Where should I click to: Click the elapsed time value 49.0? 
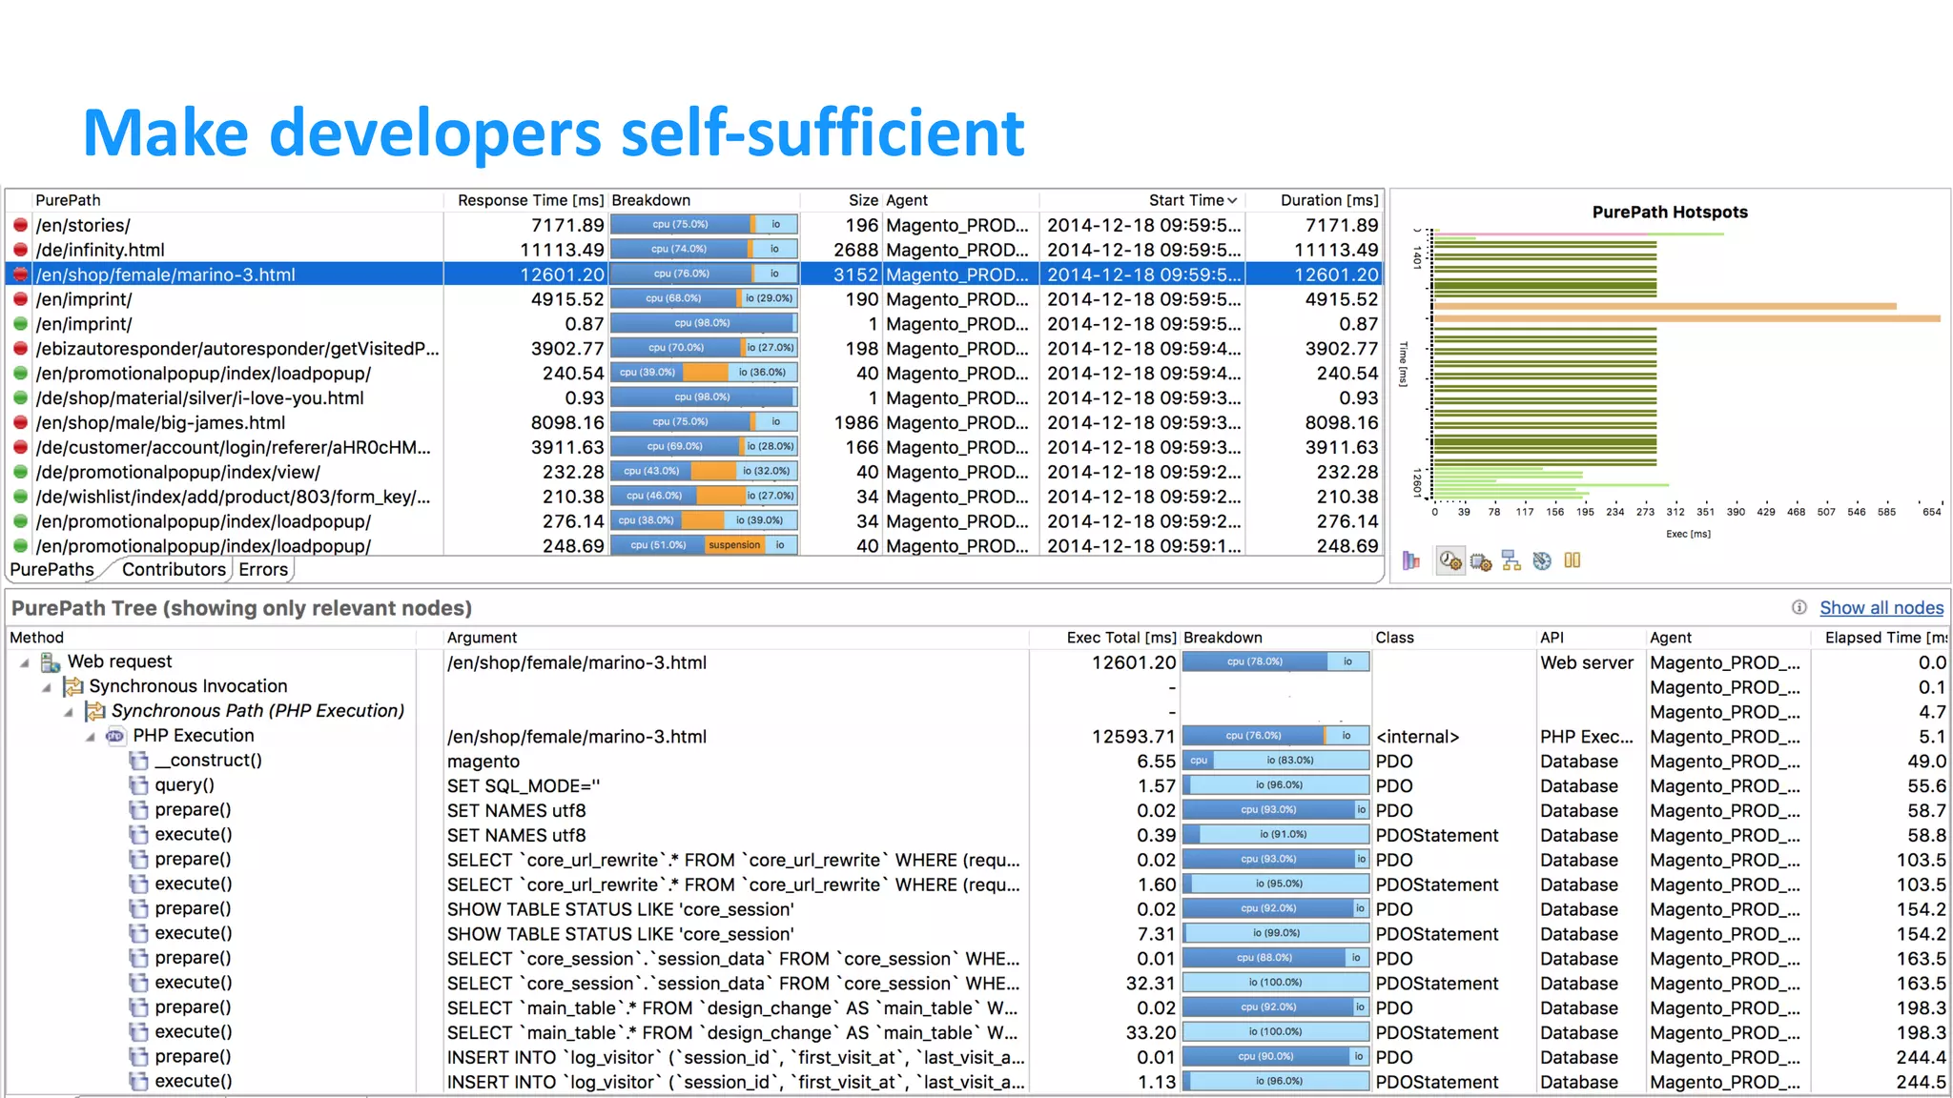click(x=1926, y=762)
